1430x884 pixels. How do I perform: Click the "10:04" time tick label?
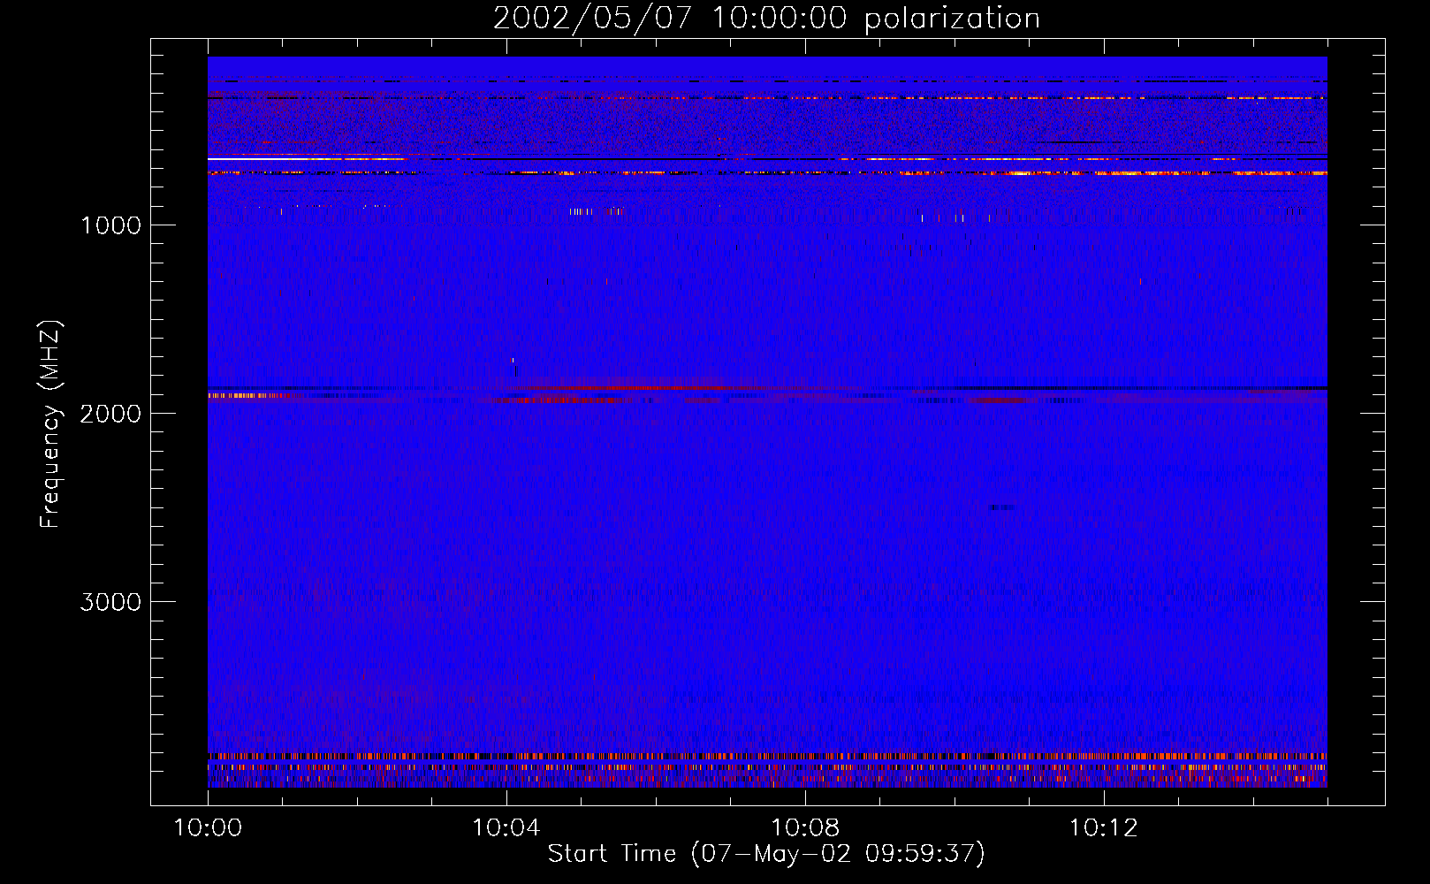506,827
